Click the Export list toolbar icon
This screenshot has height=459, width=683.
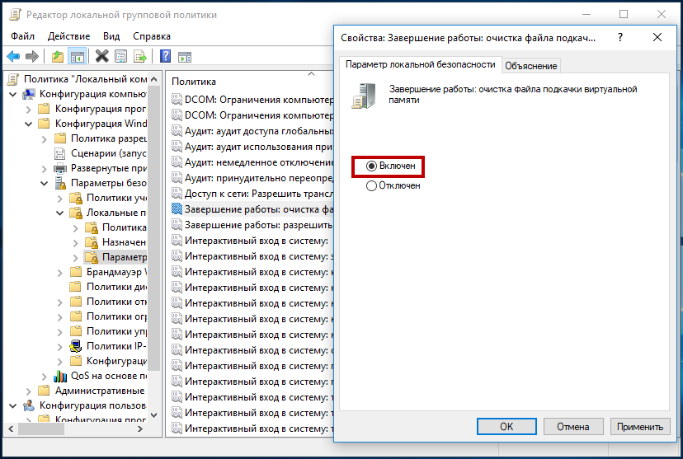(x=140, y=56)
